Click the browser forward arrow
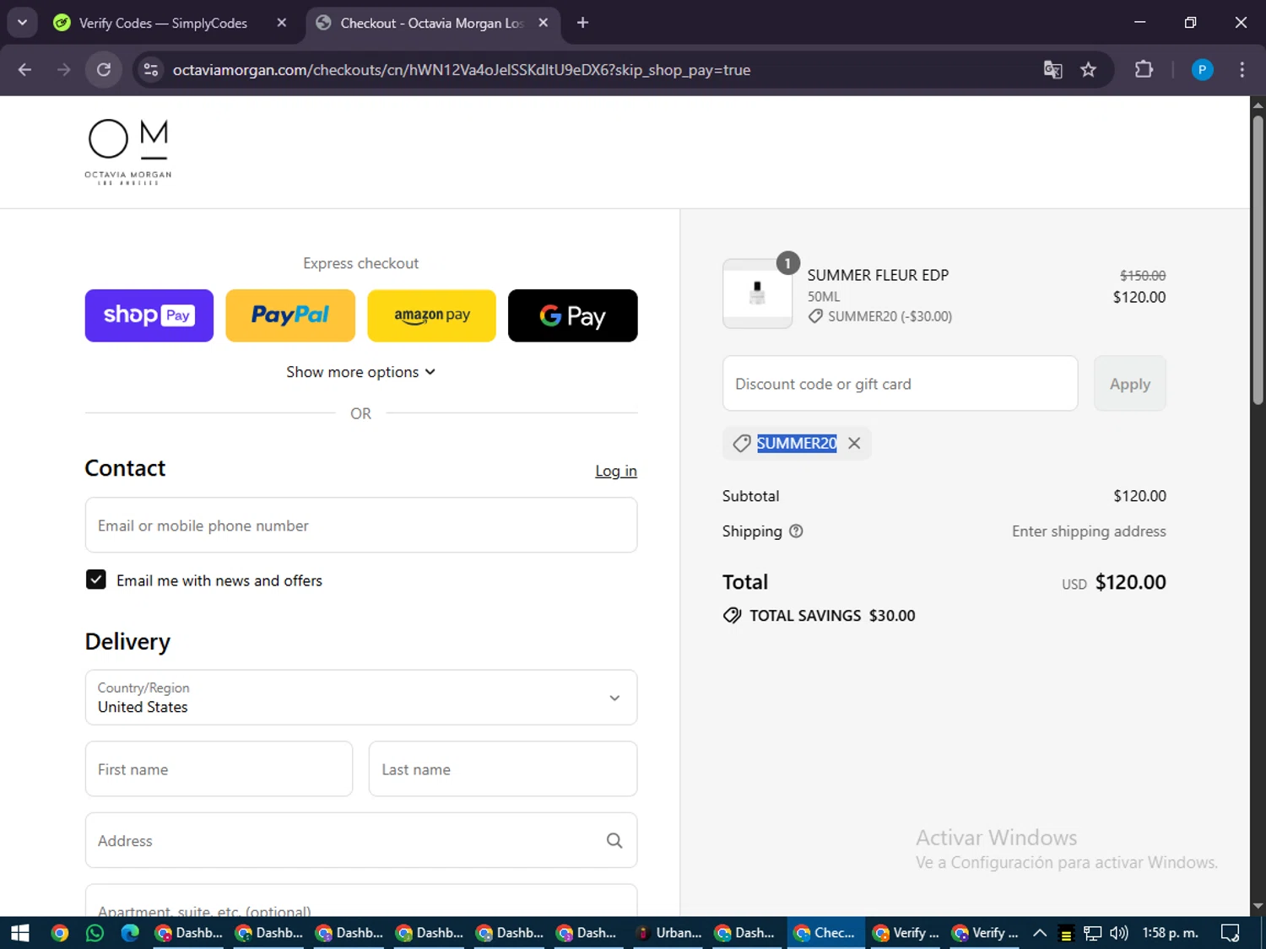The image size is (1266, 949). point(63,70)
